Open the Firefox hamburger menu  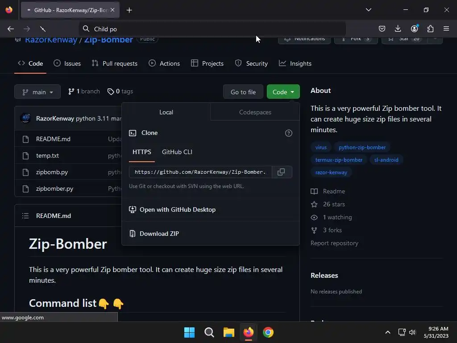tap(446, 29)
